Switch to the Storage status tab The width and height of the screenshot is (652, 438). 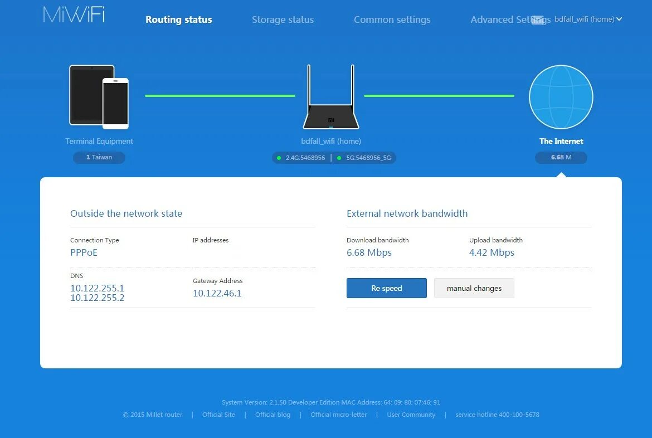pyautogui.click(x=283, y=20)
